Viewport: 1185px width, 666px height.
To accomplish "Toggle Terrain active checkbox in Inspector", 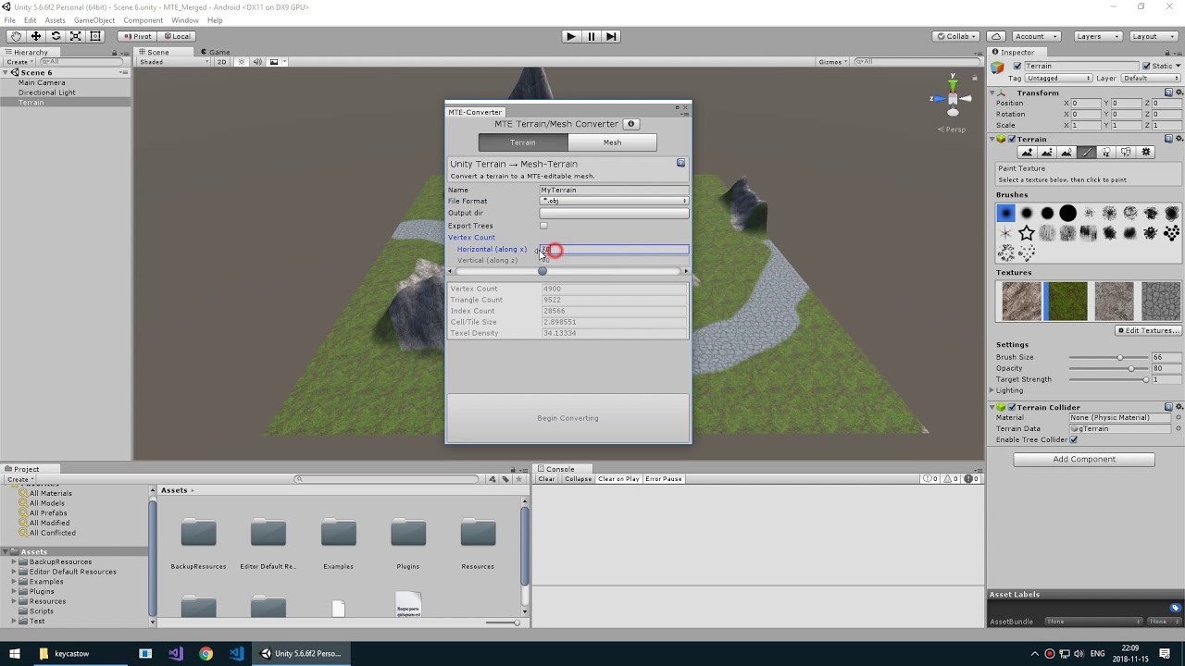I will pyautogui.click(x=1017, y=66).
